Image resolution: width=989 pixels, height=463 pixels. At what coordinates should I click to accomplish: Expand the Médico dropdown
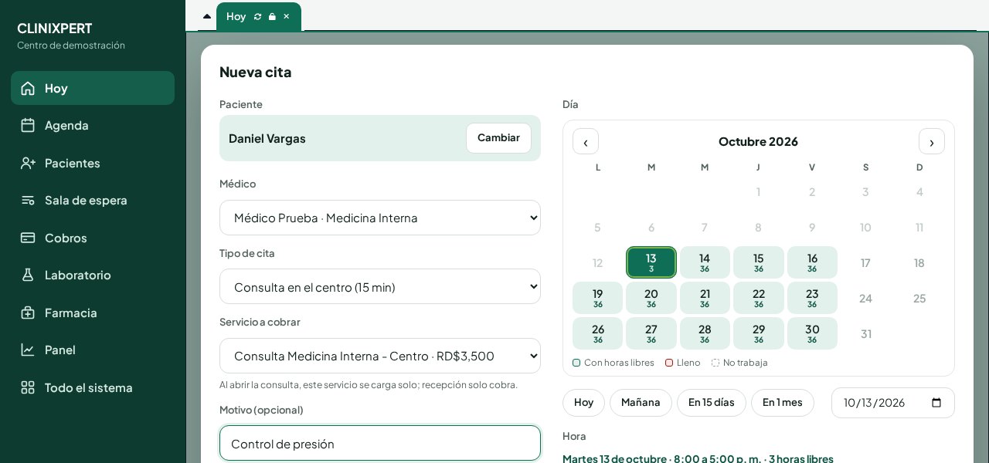(x=380, y=218)
